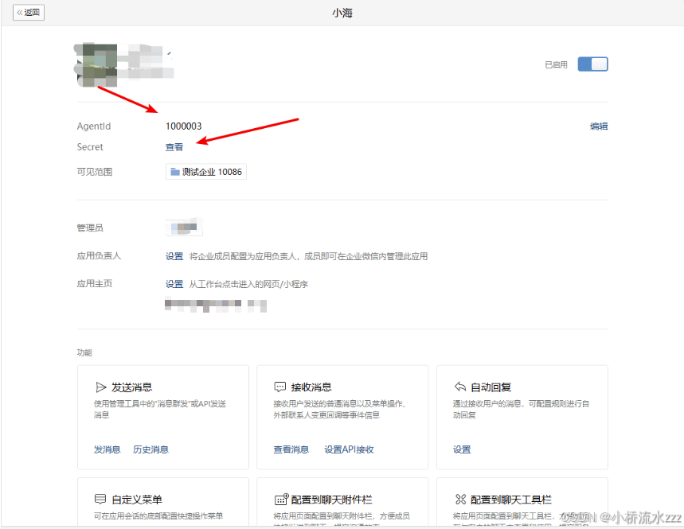Click the 自动回复 card title
The image size is (684, 529).
[x=491, y=387]
